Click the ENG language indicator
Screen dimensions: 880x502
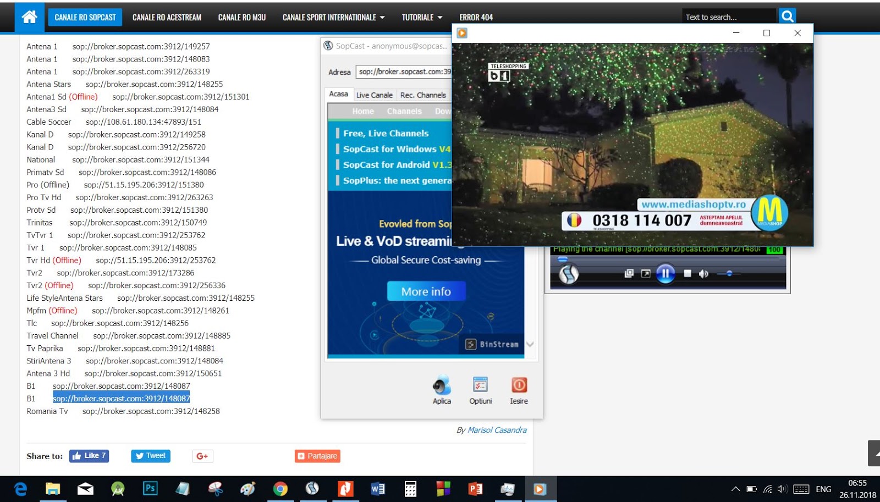point(823,489)
